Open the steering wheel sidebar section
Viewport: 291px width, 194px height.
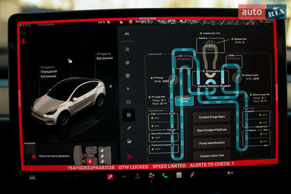coord(127,62)
